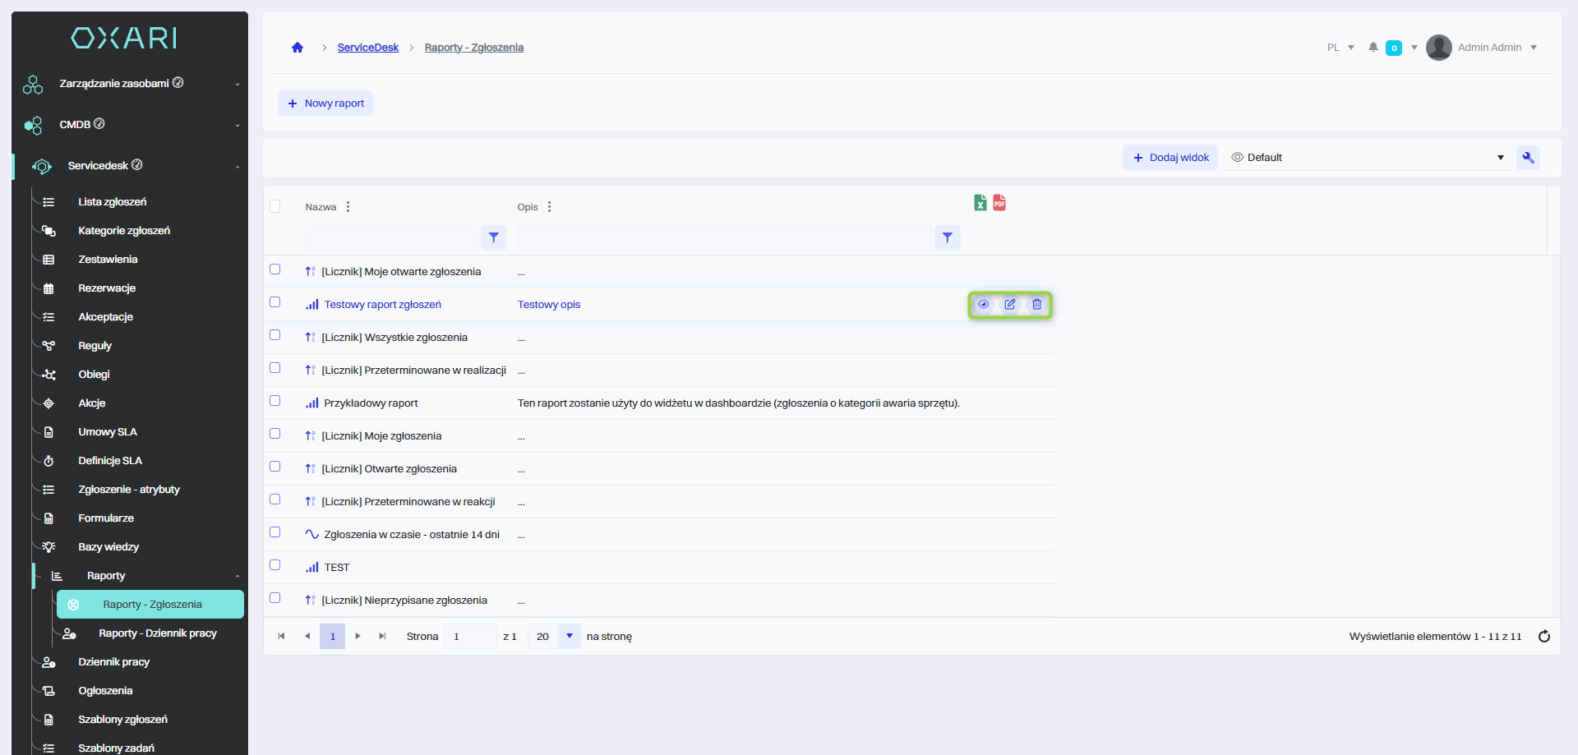
Task: Preview Testowy raport zgłoszeń with eye icon
Action: (983, 305)
